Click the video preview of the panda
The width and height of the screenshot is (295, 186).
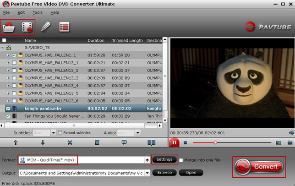232,83
